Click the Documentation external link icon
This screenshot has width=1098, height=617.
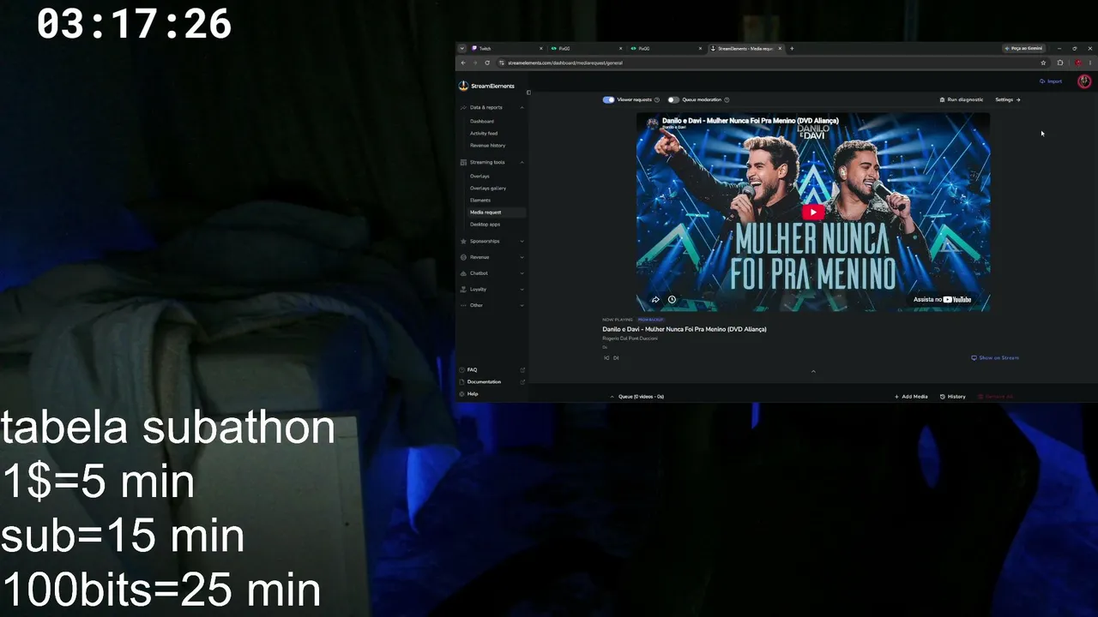[x=522, y=381]
